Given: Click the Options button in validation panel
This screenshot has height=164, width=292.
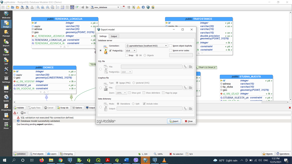Looking at the screenshot, I should [x=77, y=108].
